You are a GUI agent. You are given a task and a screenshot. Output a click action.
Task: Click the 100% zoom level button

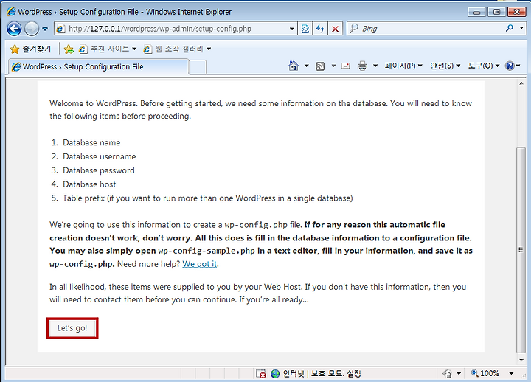pos(485,374)
